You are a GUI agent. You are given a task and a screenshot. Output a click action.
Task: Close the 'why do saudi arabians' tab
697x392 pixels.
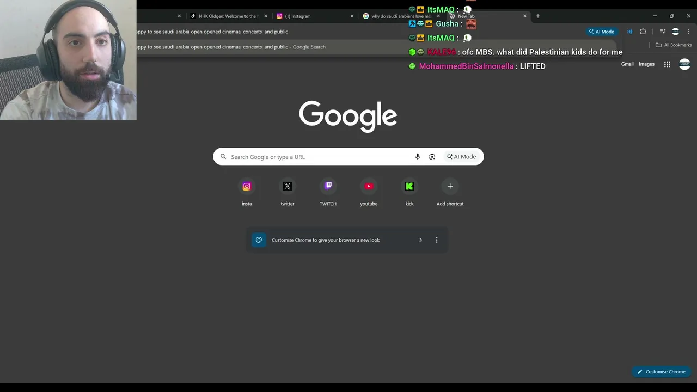tap(438, 16)
